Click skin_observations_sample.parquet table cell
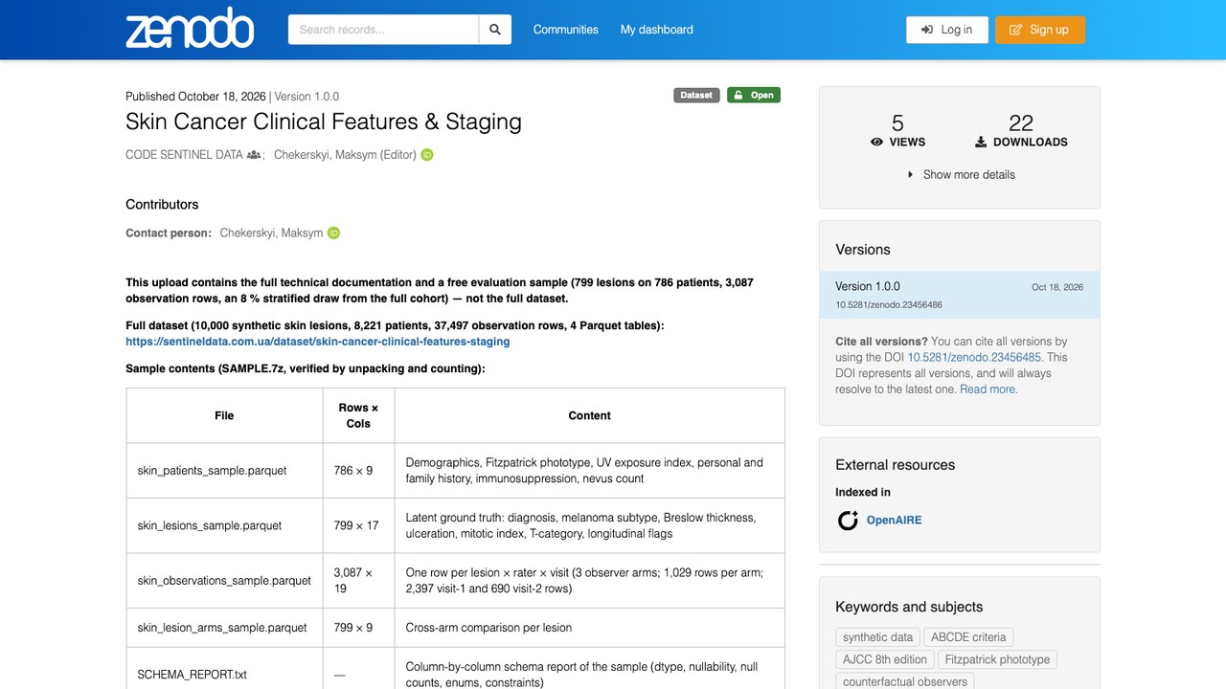Image resolution: width=1226 pixels, height=689 pixels. click(224, 581)
